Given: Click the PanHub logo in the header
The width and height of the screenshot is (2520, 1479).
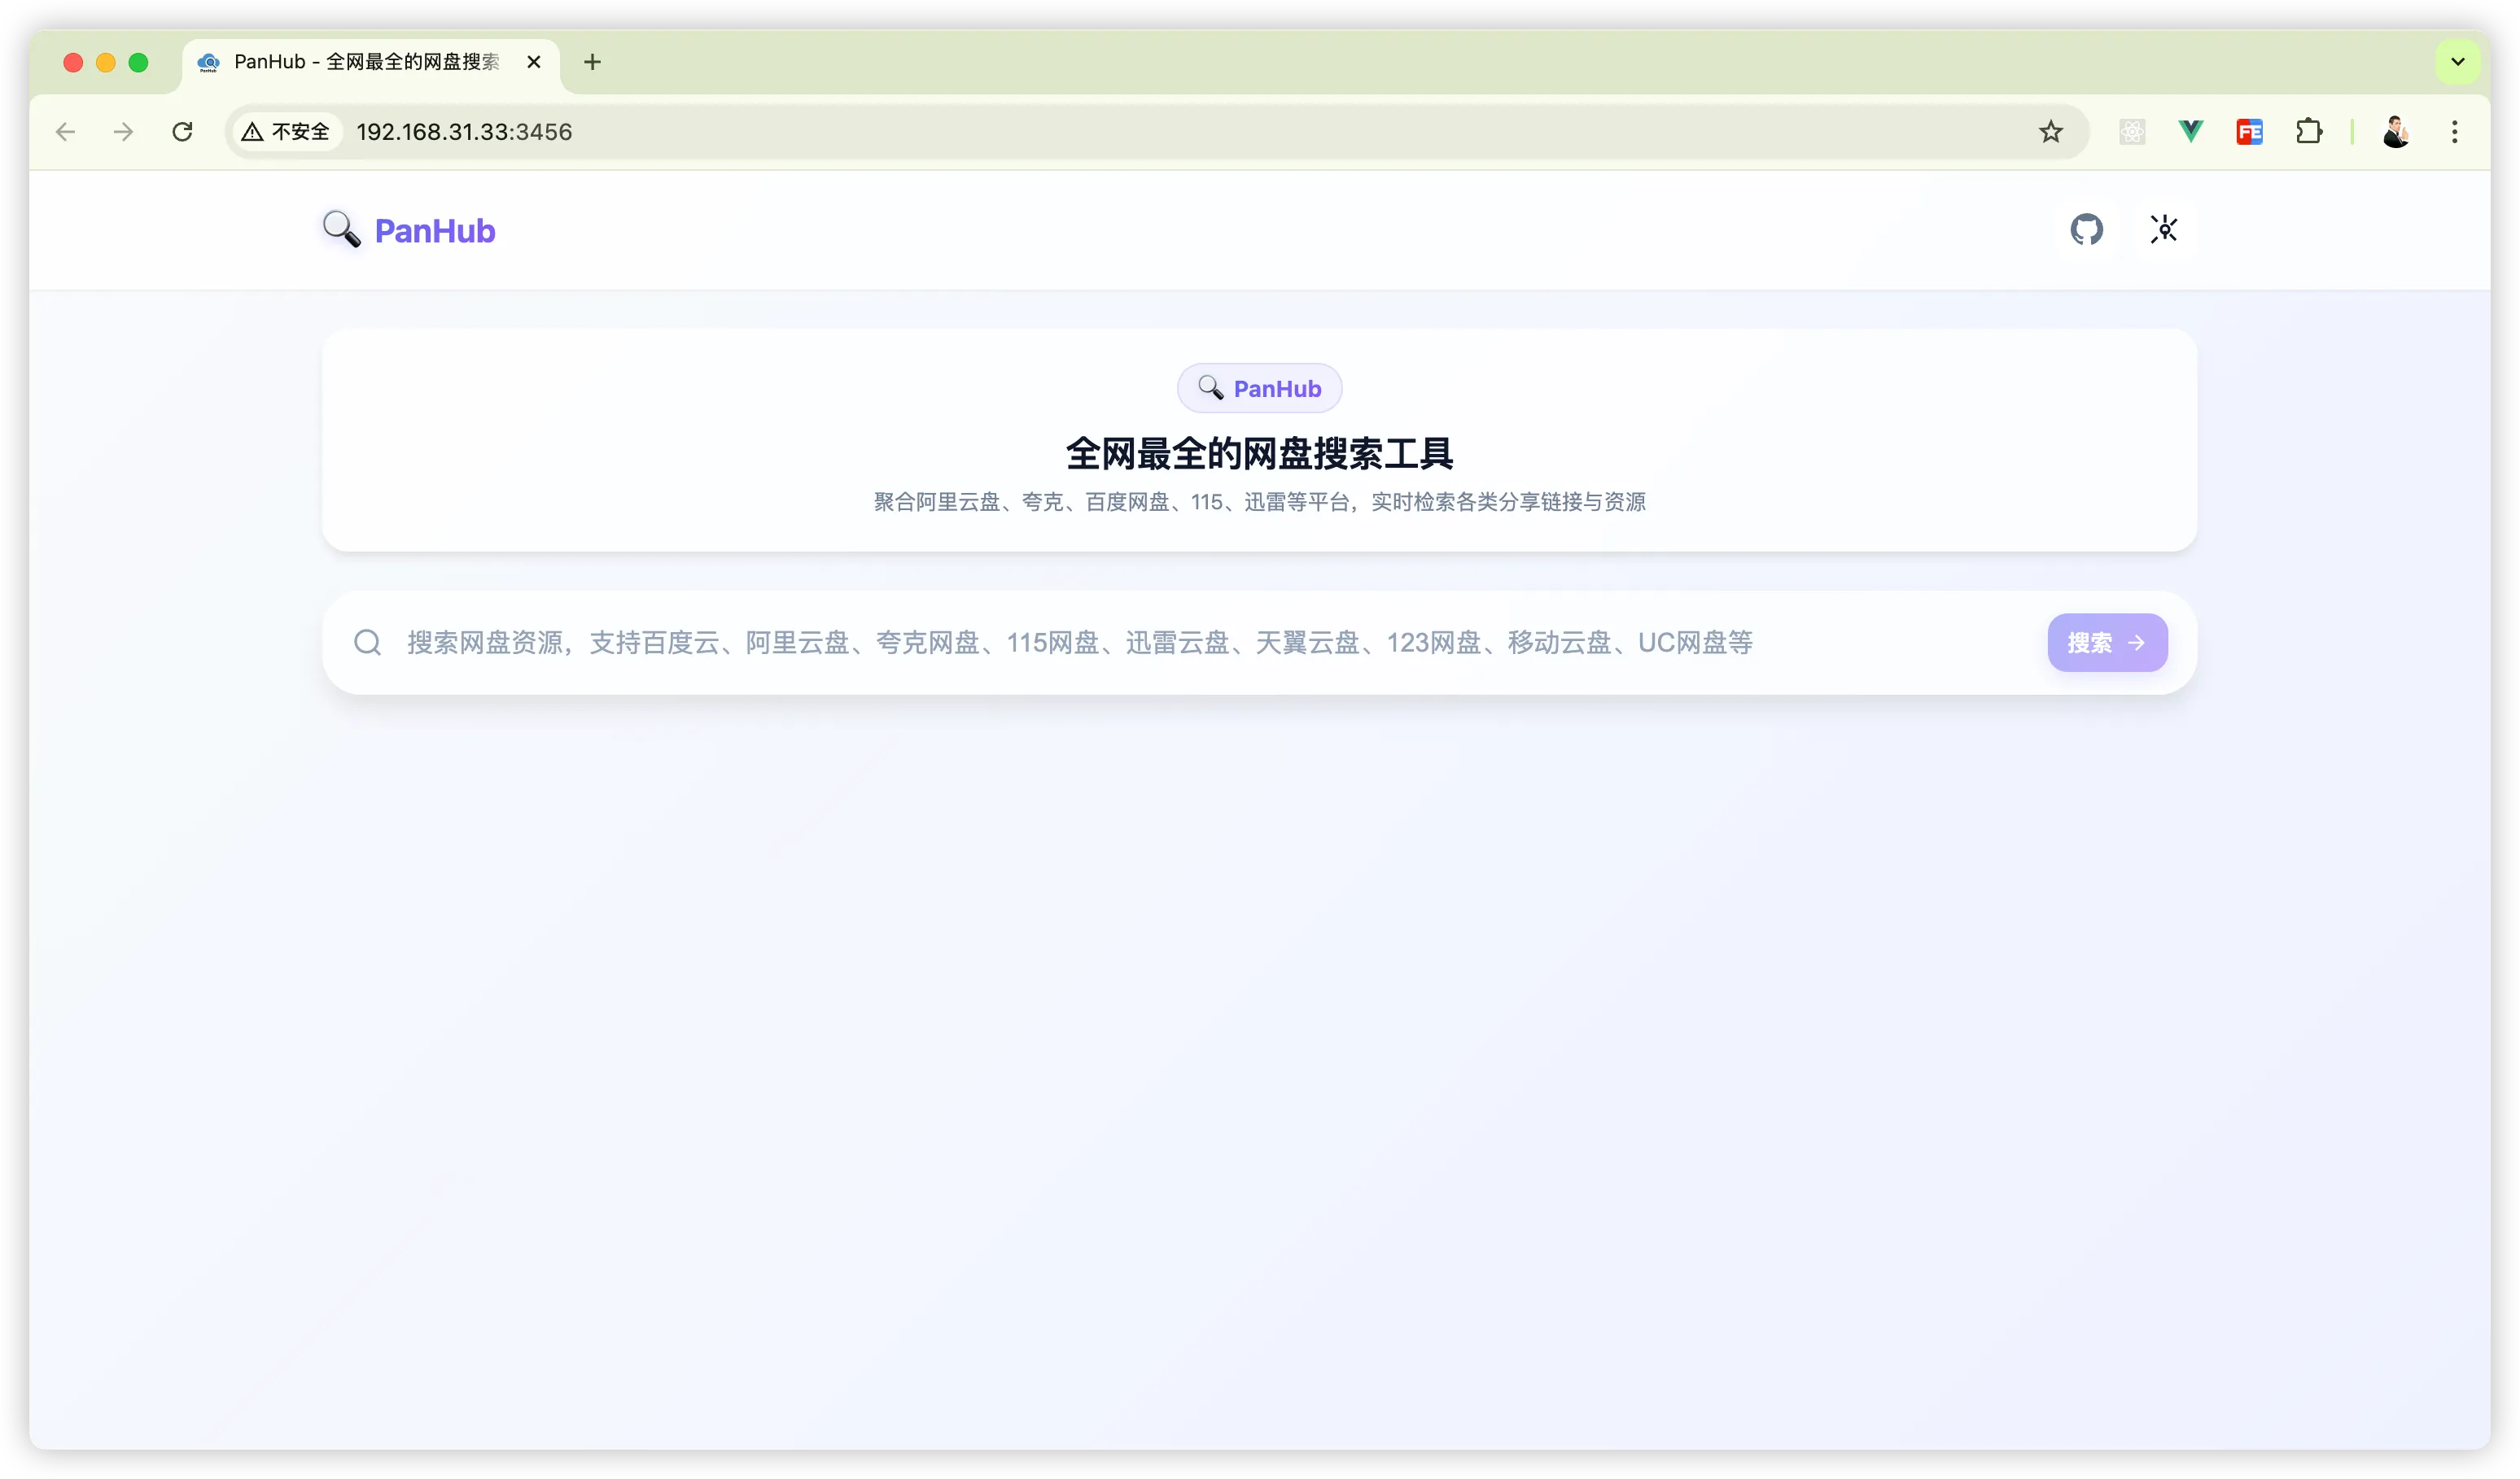Looking at the screenshot, I should 409,230.
